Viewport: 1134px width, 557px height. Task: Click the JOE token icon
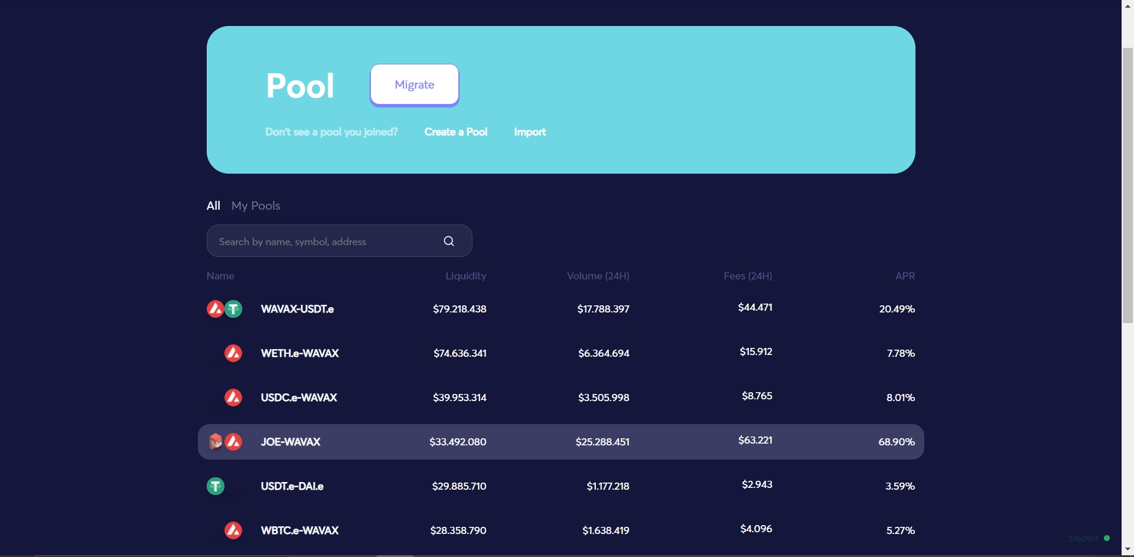(216, 442)
